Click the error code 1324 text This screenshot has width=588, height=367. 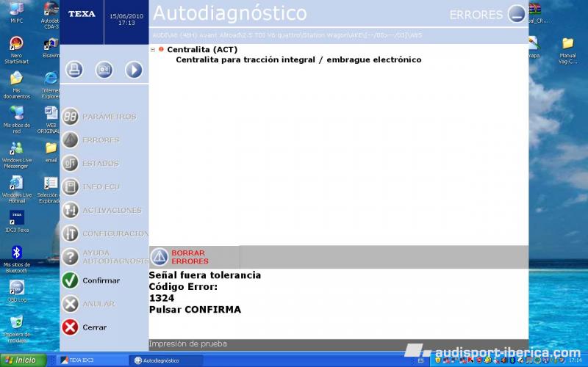162,298
